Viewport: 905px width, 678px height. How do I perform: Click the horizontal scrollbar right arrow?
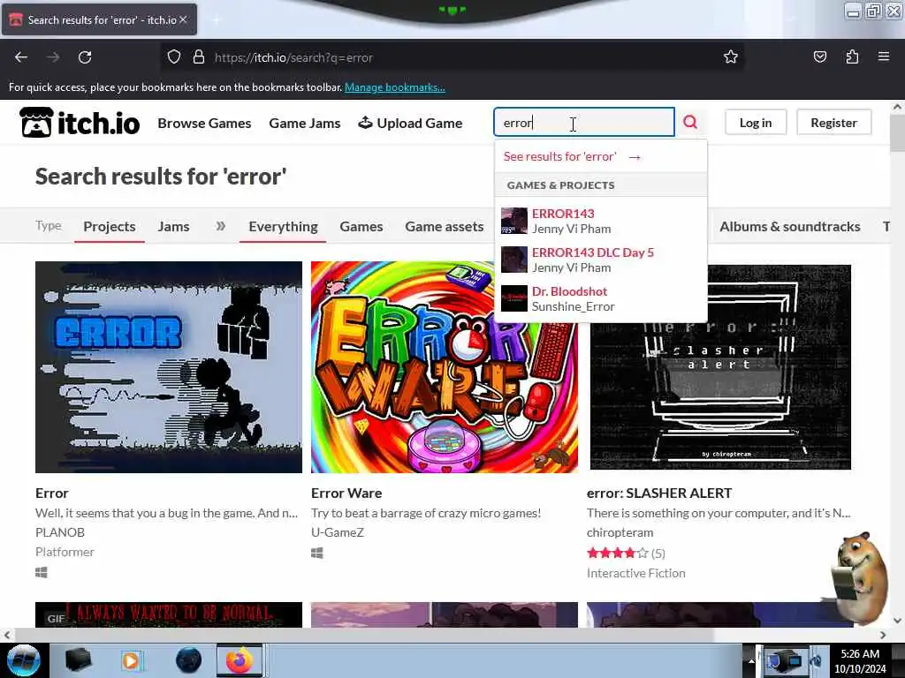883,635
